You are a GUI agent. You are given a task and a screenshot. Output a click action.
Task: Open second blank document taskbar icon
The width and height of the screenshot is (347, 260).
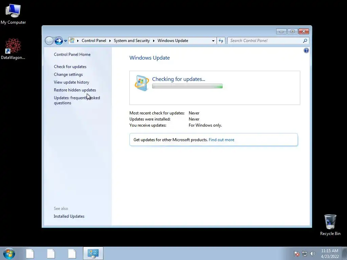(51, 254)
